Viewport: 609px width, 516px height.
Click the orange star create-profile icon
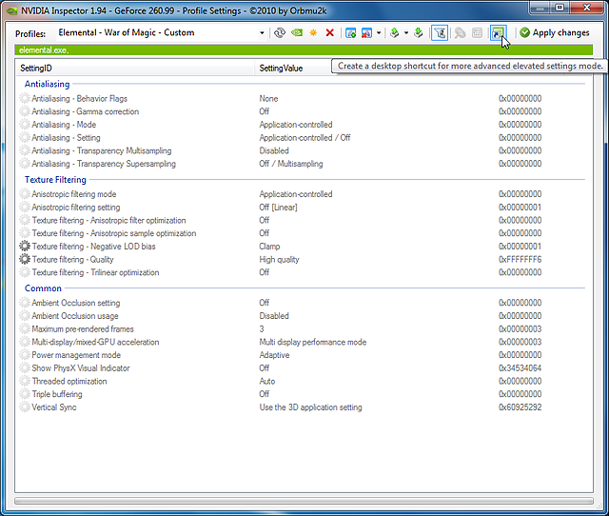pos(313,32)
